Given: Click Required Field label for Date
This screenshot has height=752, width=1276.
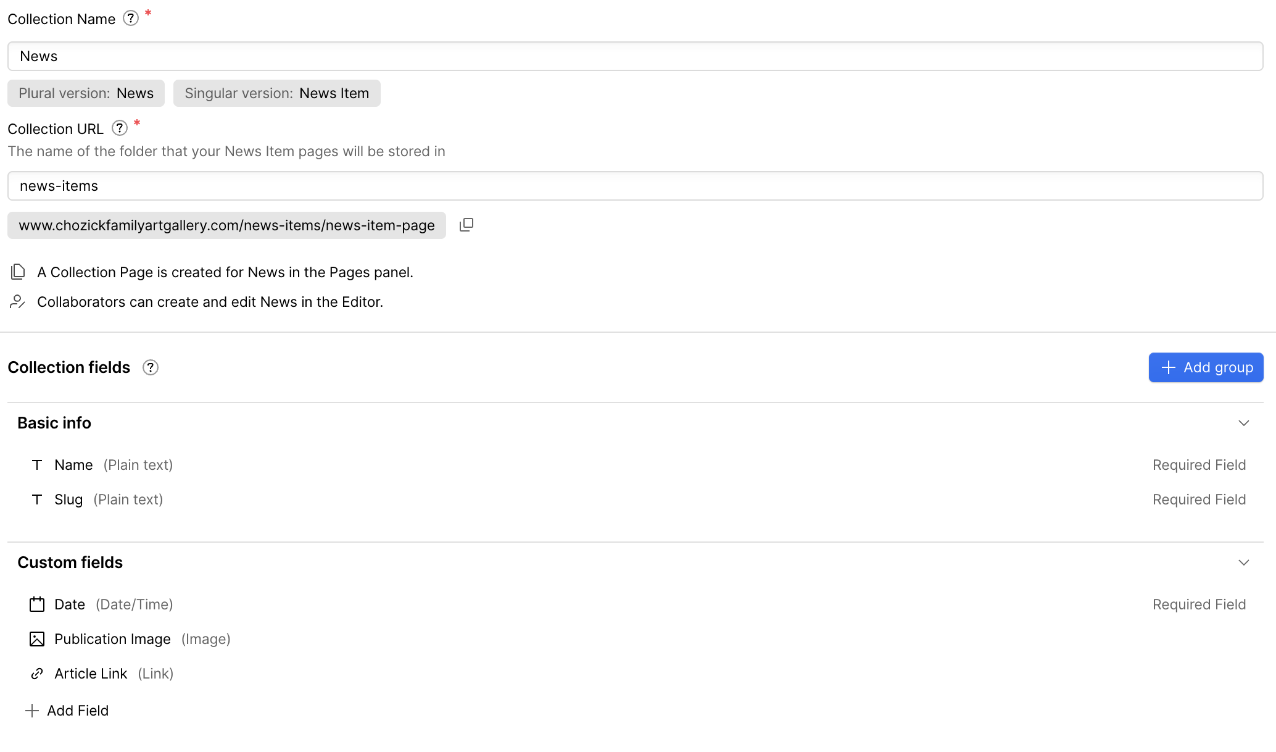Looking at the screenshot, I should coord(1199,604).
